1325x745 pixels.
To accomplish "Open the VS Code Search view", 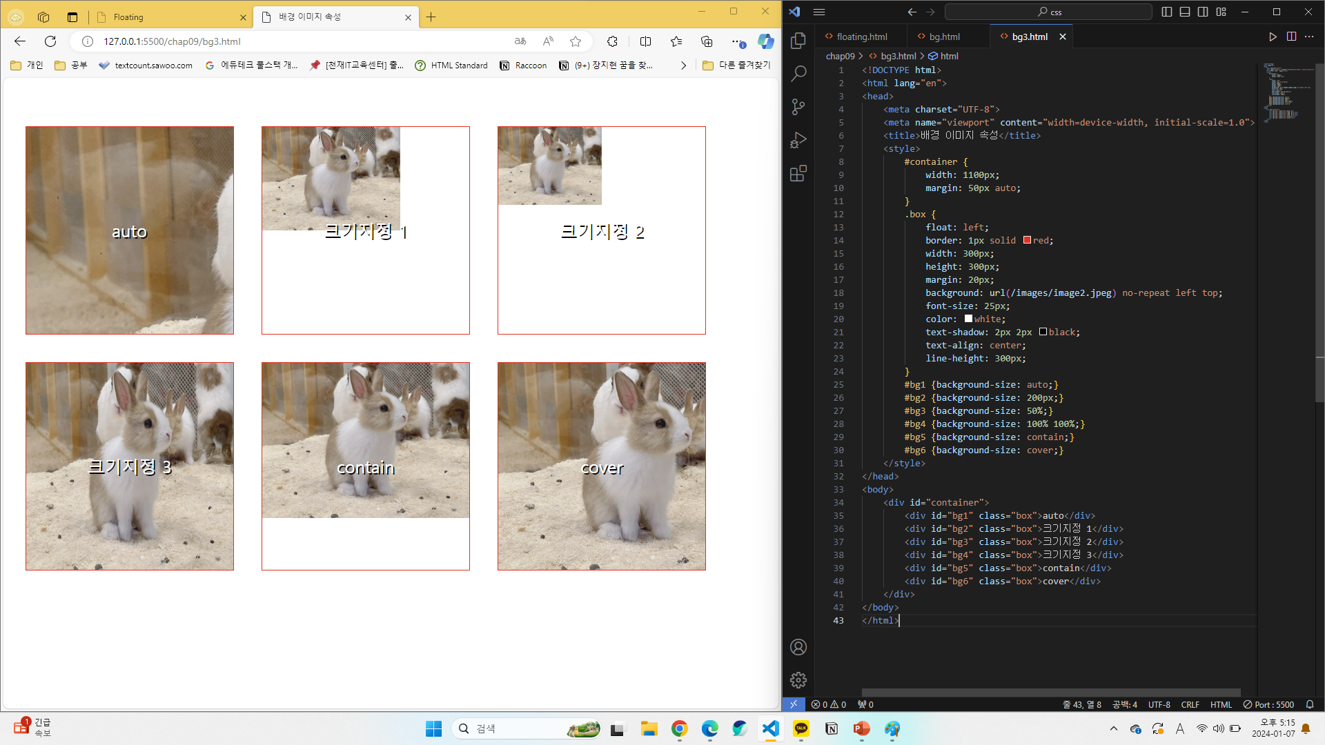I will [798, 73].
